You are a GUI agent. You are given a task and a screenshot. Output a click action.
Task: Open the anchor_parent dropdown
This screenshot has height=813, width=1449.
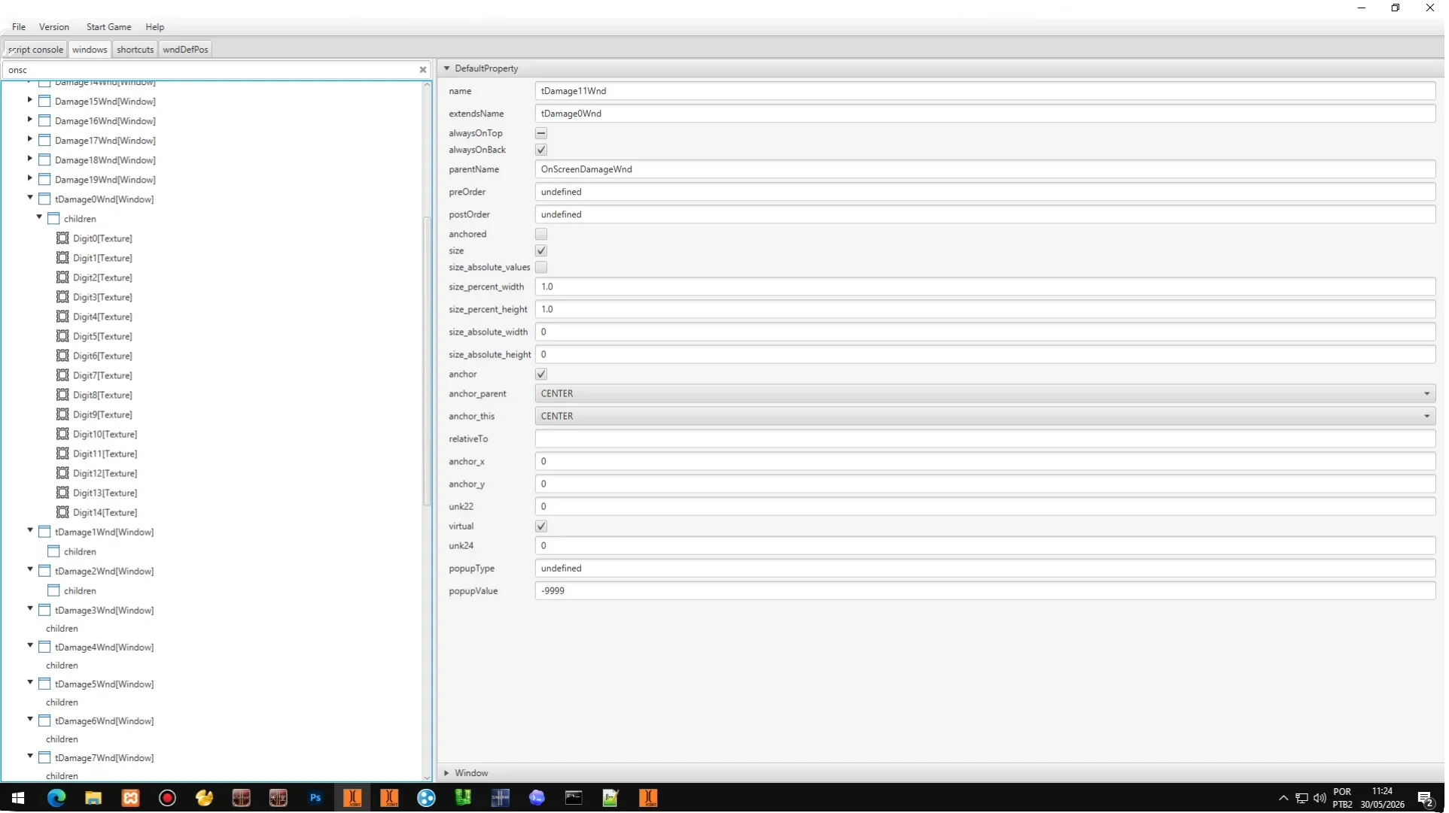pos(985,393)
